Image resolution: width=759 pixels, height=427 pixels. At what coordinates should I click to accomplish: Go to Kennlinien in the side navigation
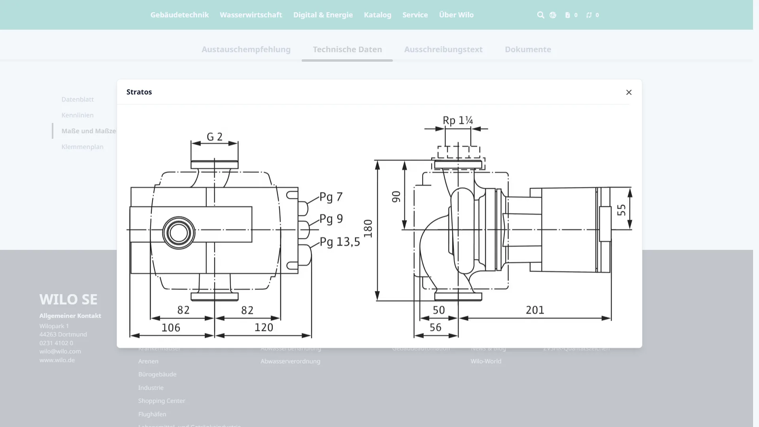coord(77,115)
